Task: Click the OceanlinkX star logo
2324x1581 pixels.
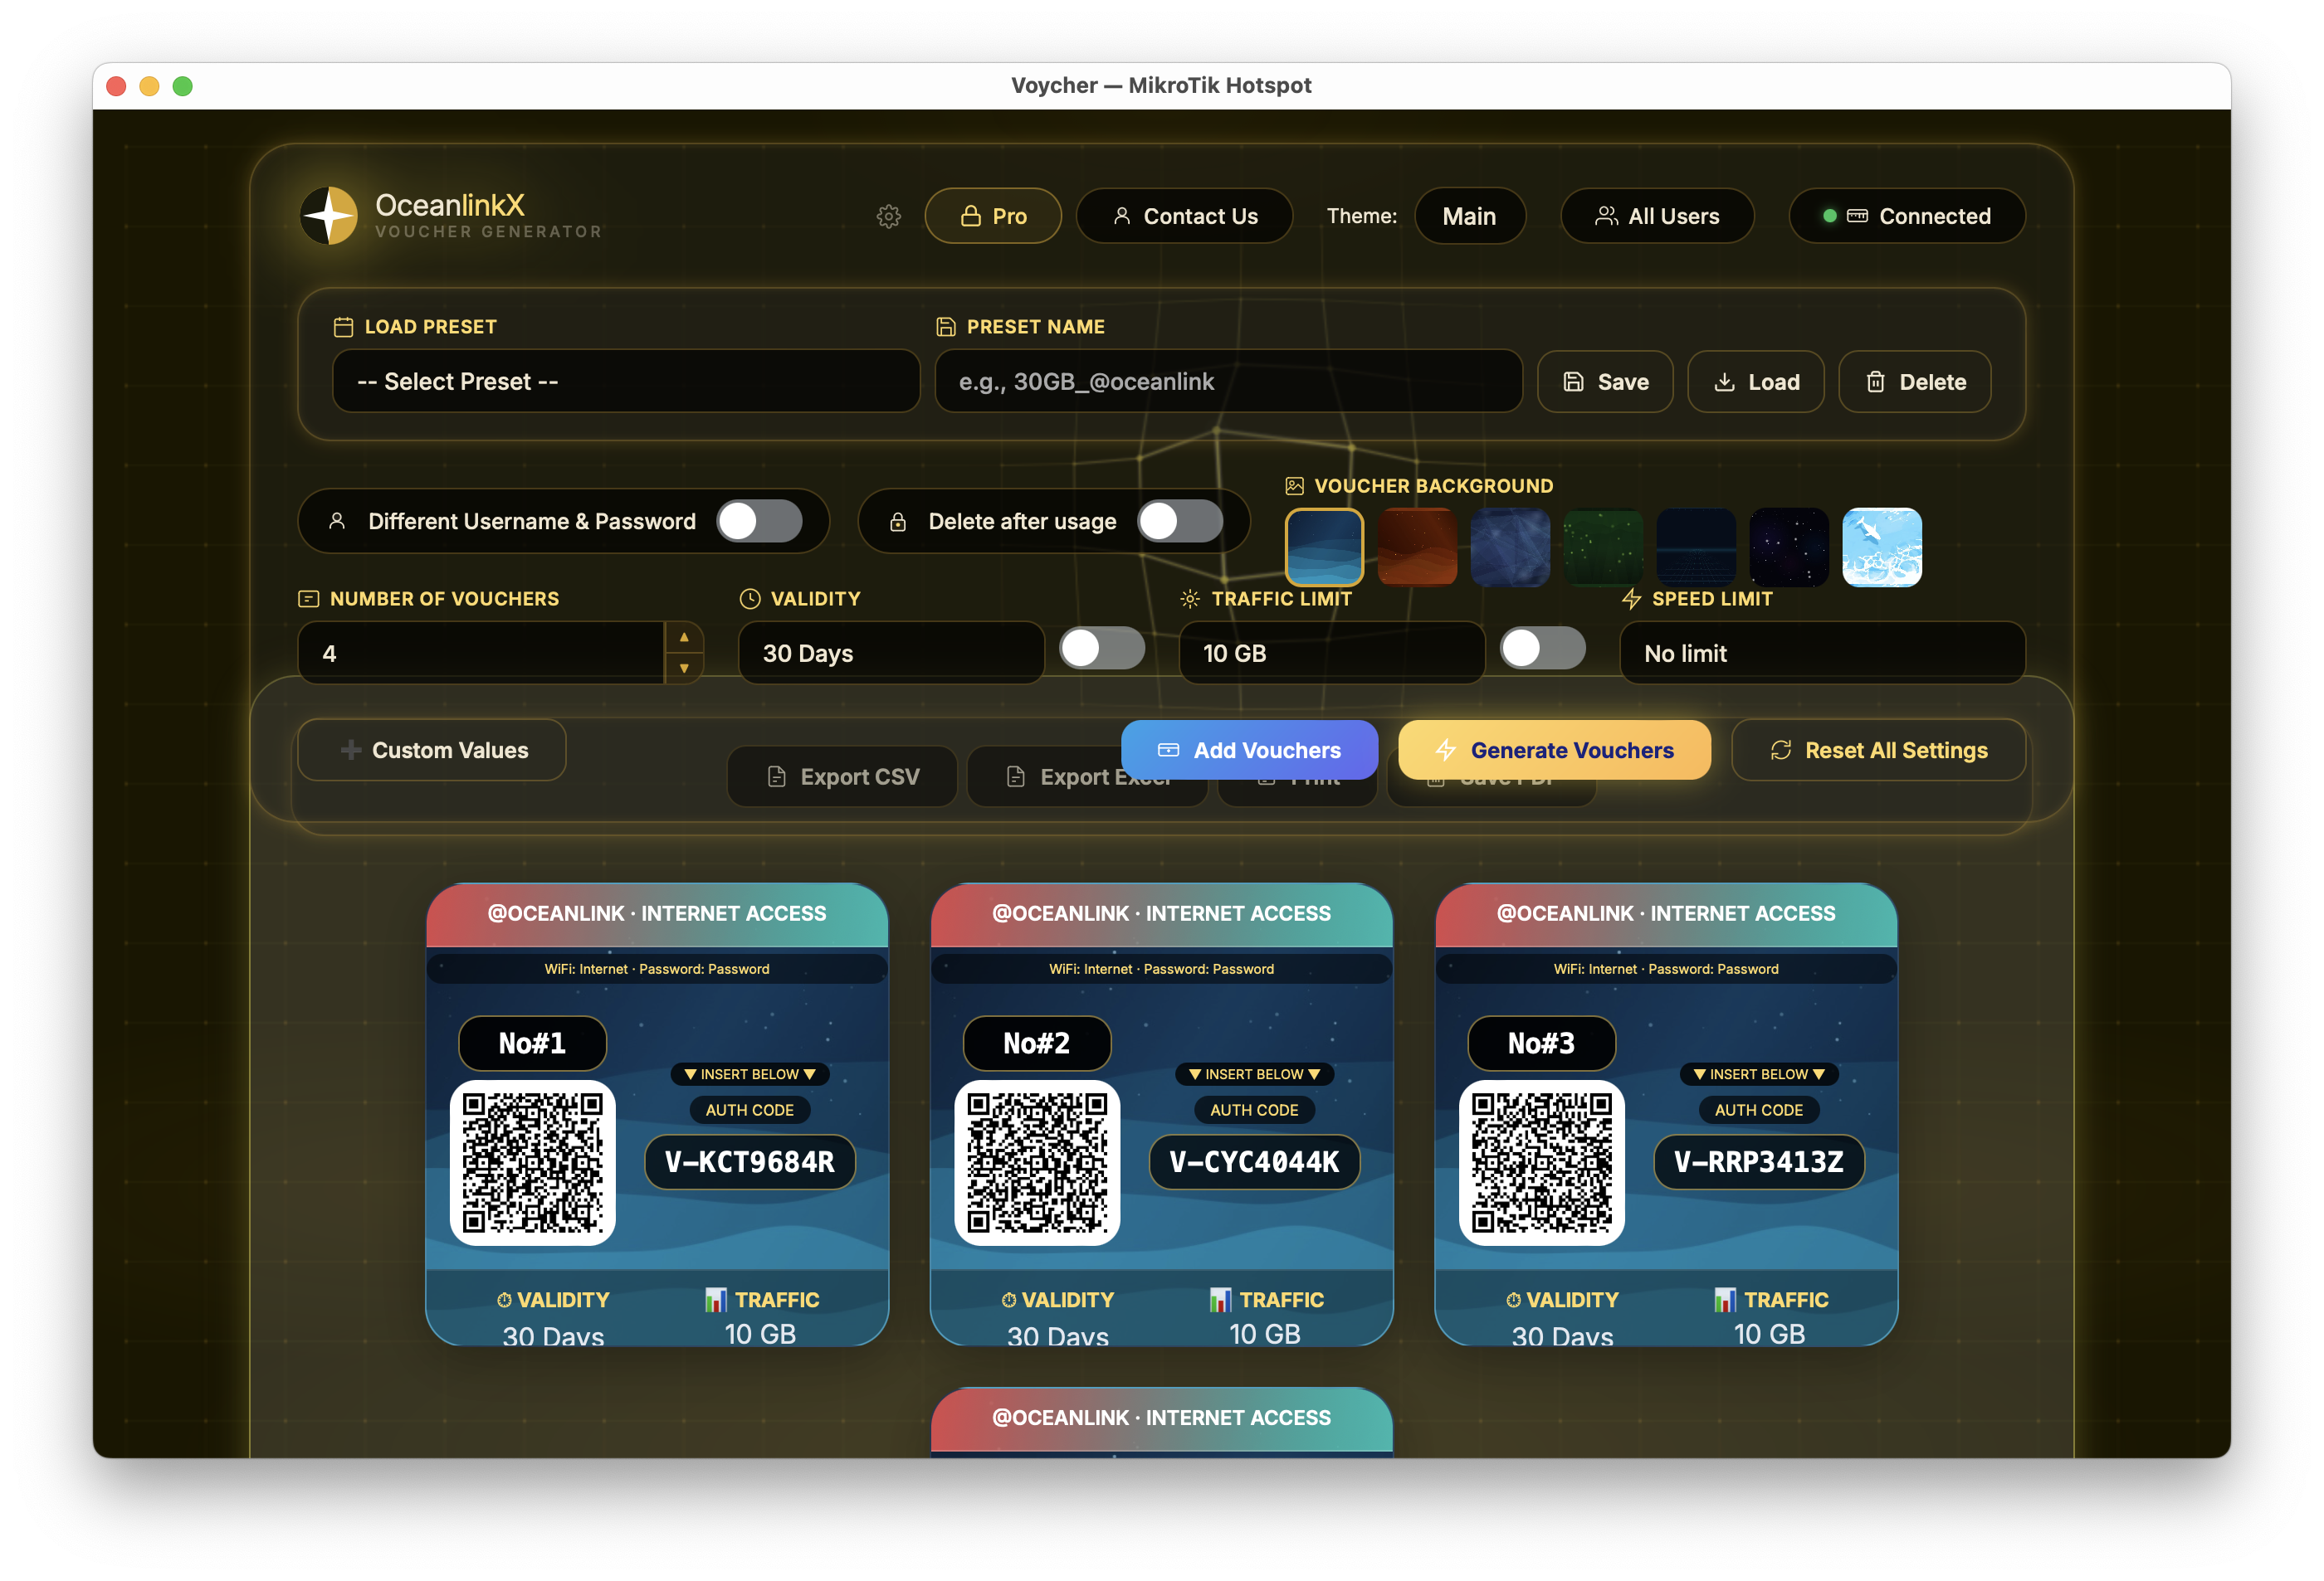Action: [329, 215]
